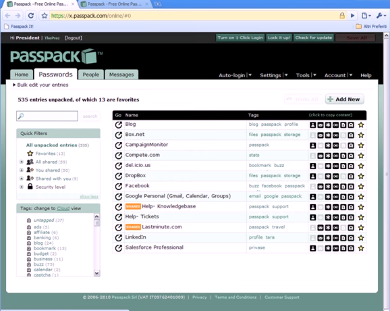390x311 pixels.
Task: Open the Messages tab
Action: pos(121,74)
